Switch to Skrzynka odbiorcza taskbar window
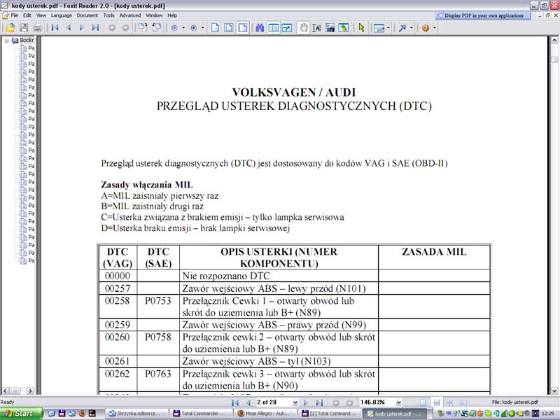Screen dimensions: 560x420 137,414
